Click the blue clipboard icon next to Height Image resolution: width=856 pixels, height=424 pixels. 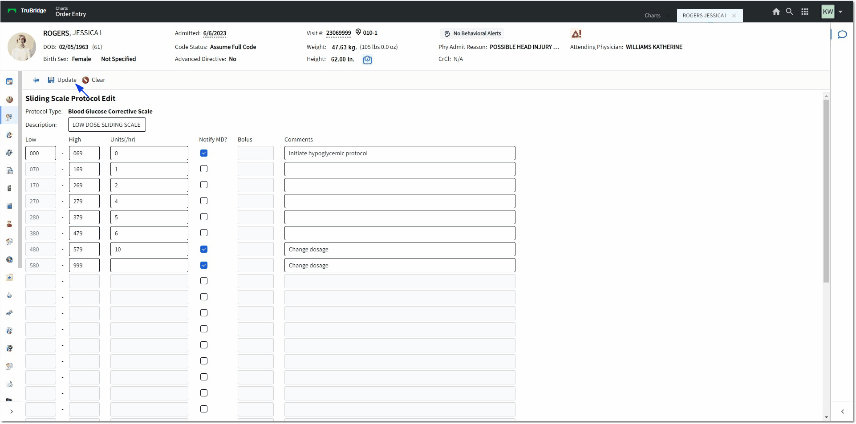click(x=367, y=60)
